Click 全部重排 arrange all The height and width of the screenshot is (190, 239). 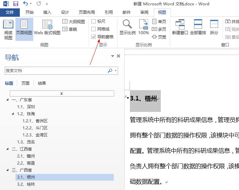pos(198,27)
